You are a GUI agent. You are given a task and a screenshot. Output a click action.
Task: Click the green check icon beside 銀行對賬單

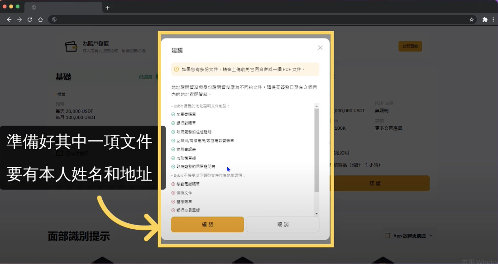point(173,123)
